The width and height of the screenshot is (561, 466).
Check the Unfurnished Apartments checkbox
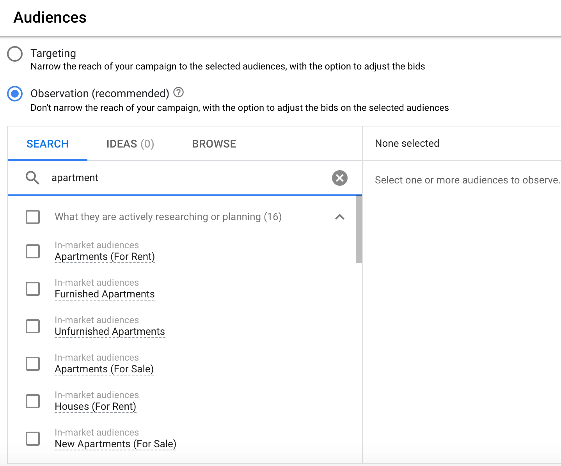[x=33, y=326]
